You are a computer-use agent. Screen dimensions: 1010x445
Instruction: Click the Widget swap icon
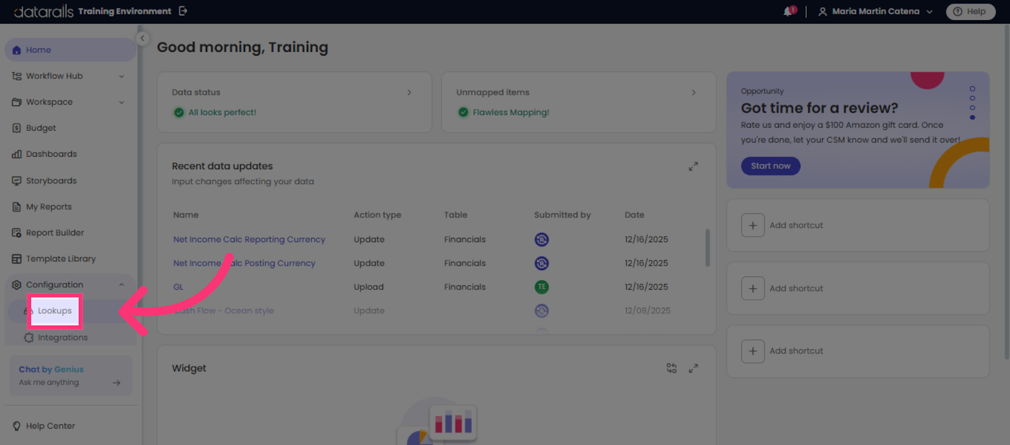tap(672, 368)
